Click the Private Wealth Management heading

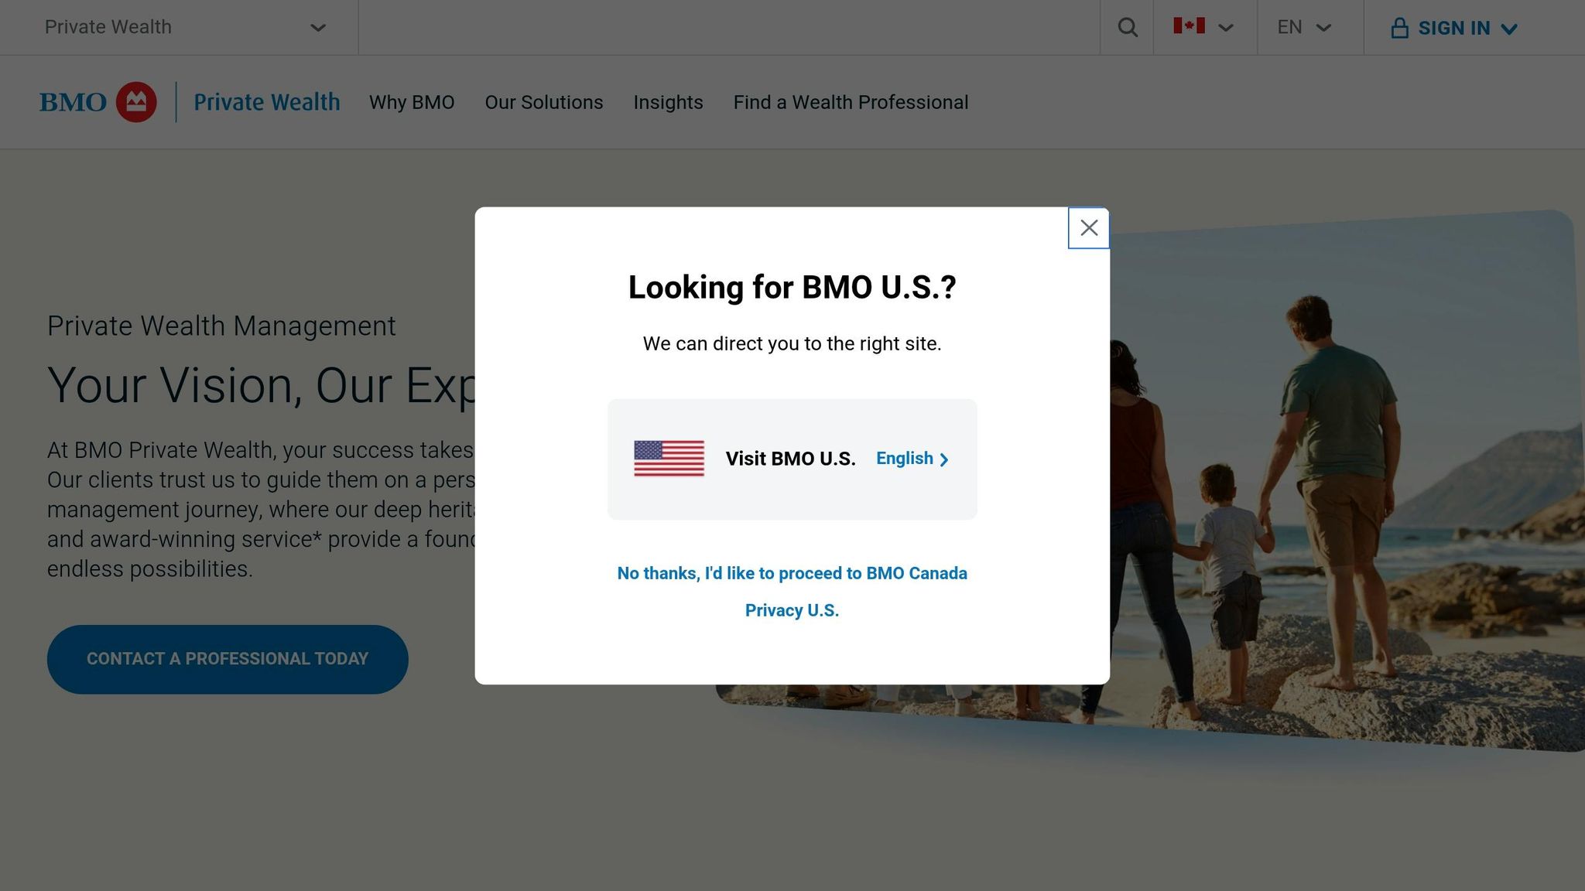coord(221,326)
